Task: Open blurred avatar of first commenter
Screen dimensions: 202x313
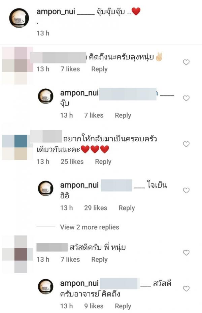Action: coord(18,65)
